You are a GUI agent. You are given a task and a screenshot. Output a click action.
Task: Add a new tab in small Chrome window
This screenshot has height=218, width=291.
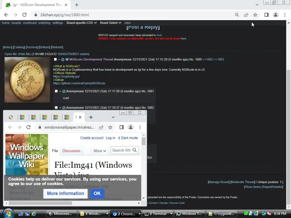(x=91, y=117)
